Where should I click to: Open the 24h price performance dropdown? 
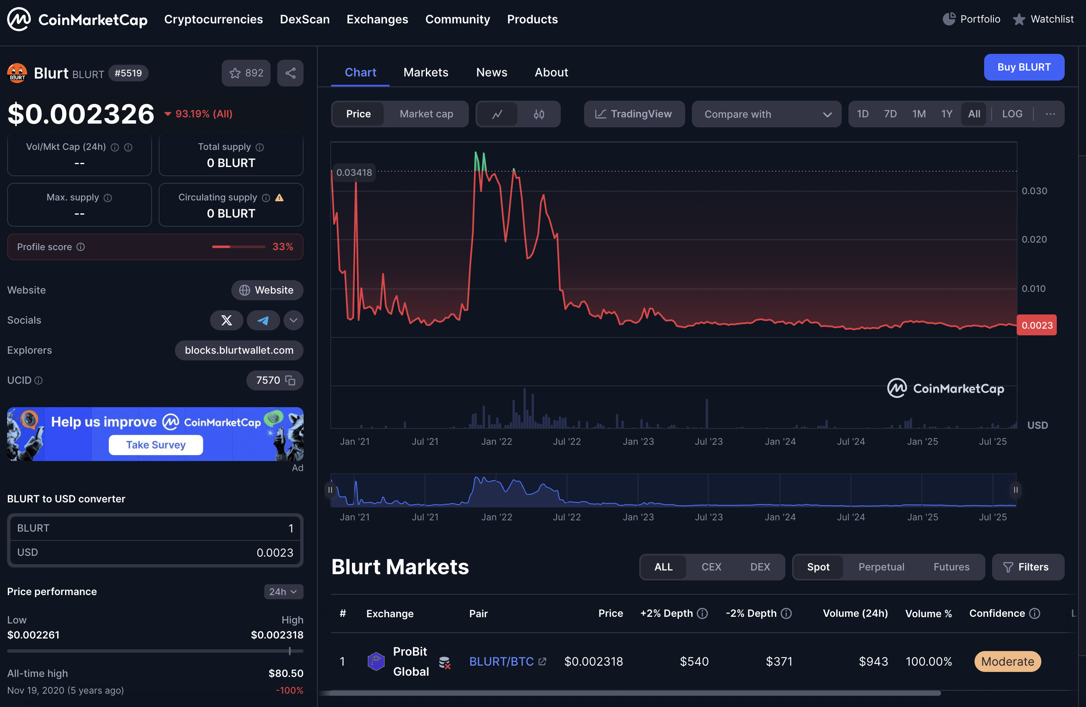pyautogui.click(x=284, y=592)
